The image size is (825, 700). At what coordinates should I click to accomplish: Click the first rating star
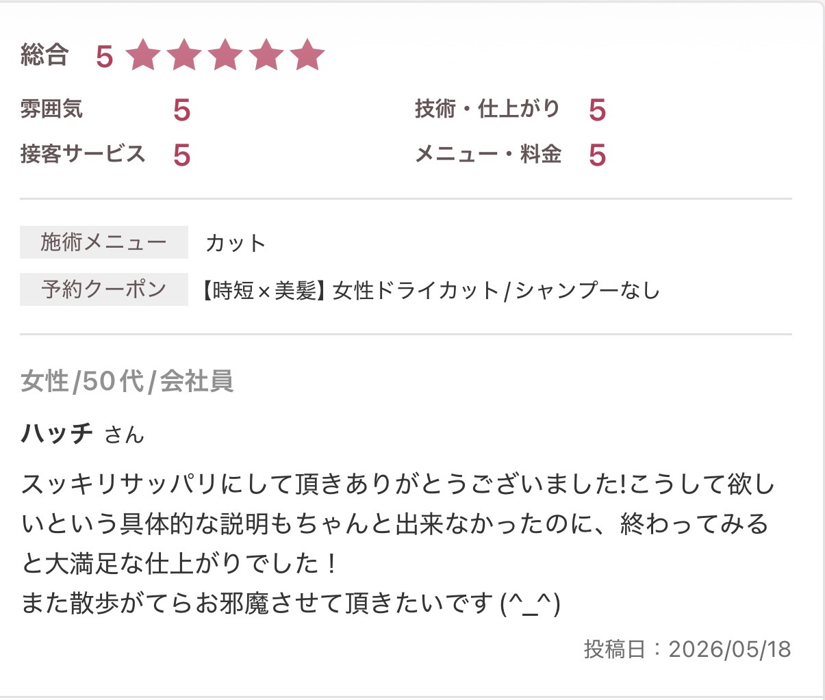pyautogui.click(x=143, y=55)
